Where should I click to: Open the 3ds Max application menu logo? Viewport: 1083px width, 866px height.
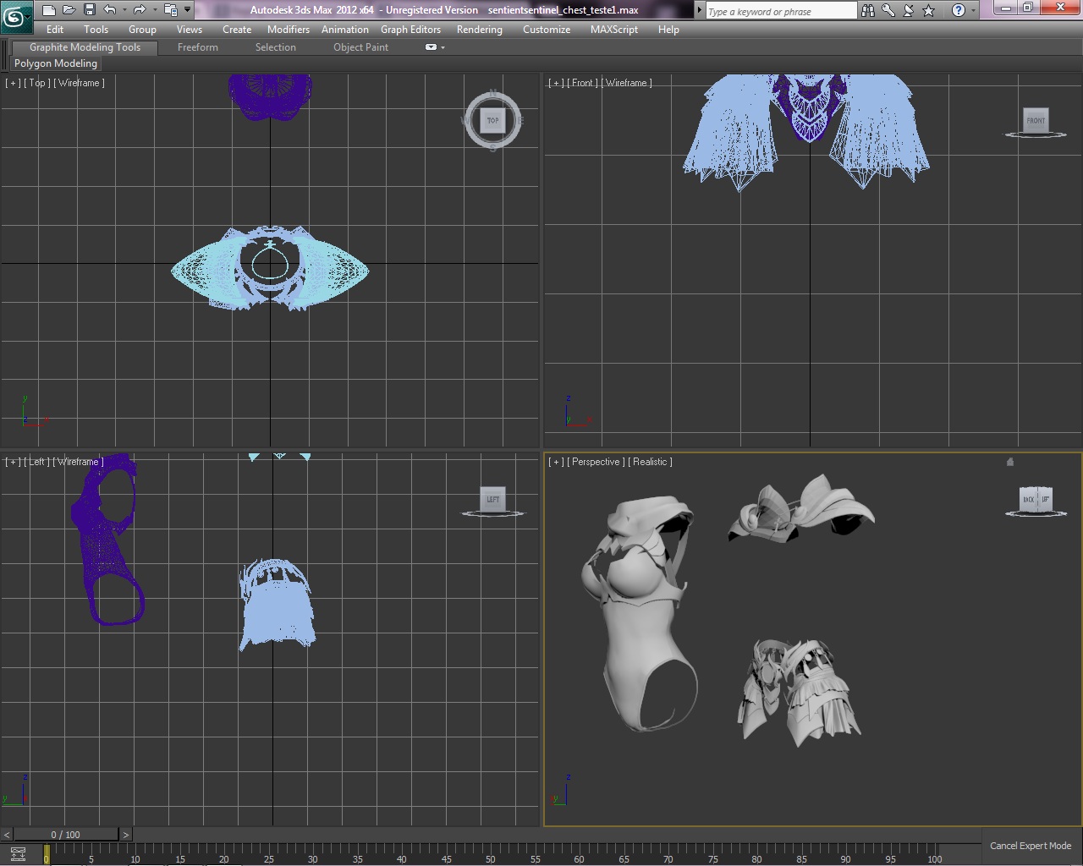coord(16,15)
